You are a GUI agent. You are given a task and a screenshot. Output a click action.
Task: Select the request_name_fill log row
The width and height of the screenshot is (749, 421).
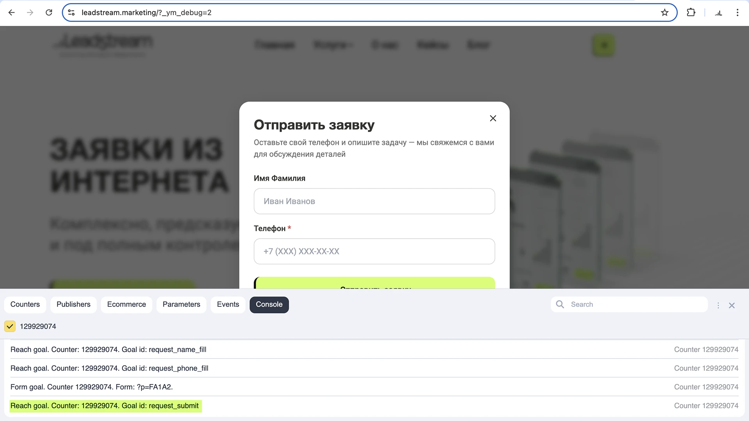tap(374, 350)
